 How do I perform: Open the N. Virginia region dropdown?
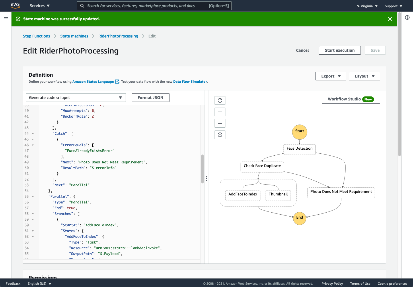pyautogui.click(x=367, y=6)
